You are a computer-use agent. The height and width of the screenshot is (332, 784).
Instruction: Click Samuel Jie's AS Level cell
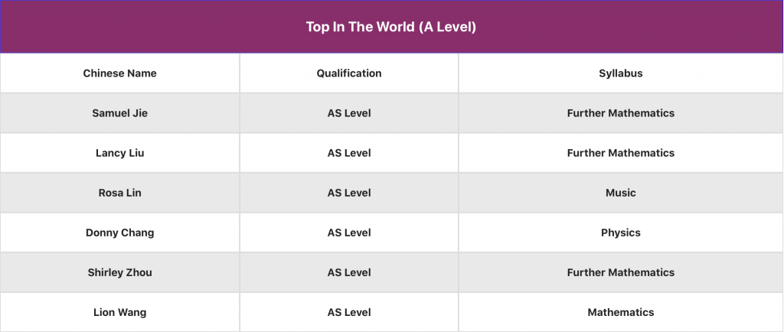pyautogui.click(x=349, y=113)
